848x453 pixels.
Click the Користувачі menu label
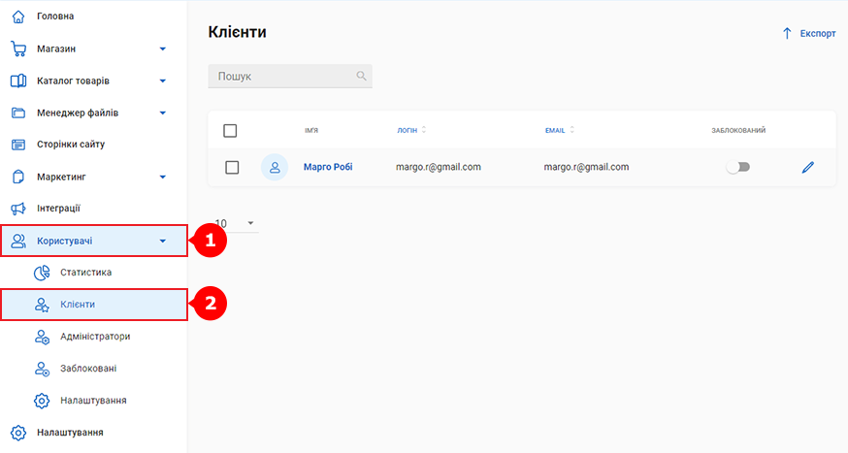tap(64, 242)
